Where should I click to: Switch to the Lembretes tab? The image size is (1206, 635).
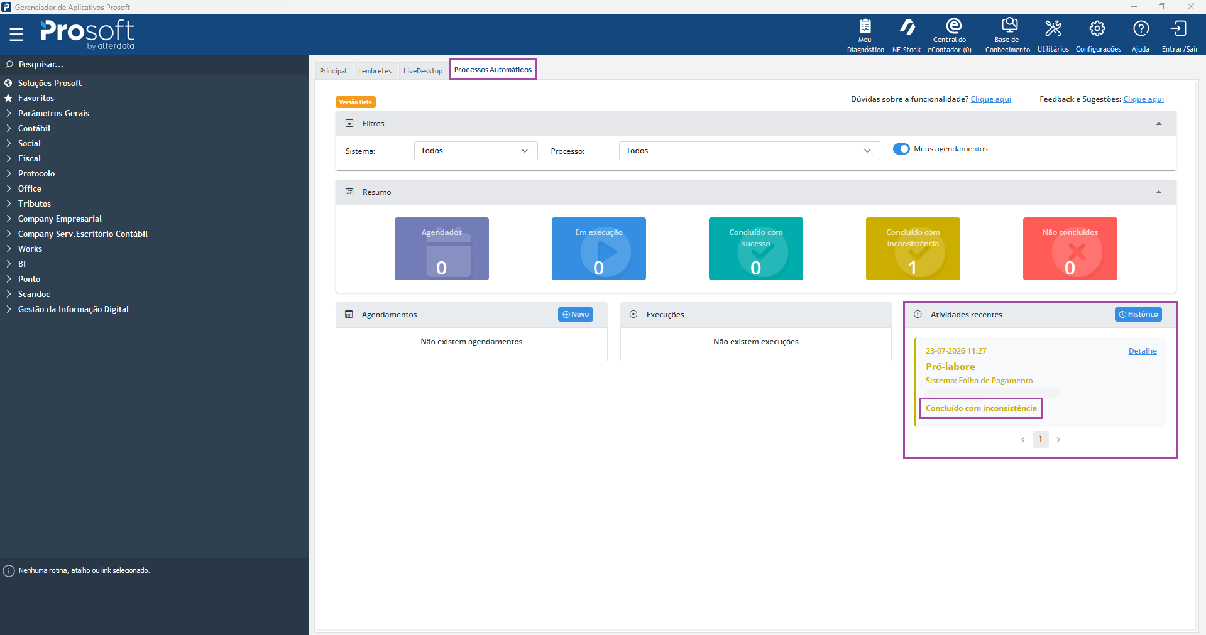(x=375, y=71)
